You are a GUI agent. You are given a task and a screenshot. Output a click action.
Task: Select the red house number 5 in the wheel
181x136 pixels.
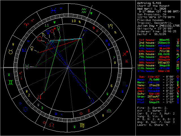(x=89, y=111)
